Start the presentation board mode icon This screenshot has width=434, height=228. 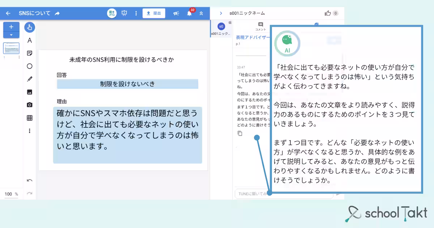pyautogui.click(x=124, y=13)
